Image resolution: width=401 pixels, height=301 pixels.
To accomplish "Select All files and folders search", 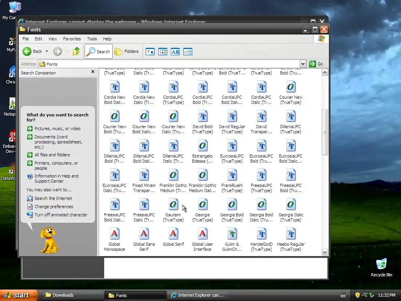I will click(x=52, y=155).
